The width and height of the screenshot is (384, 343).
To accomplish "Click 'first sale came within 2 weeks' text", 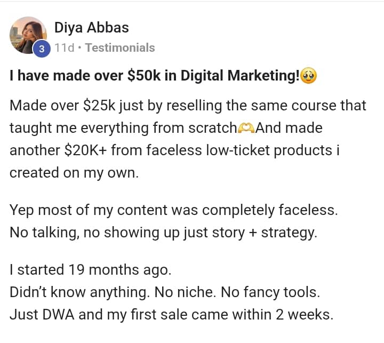I will point(231,315).
